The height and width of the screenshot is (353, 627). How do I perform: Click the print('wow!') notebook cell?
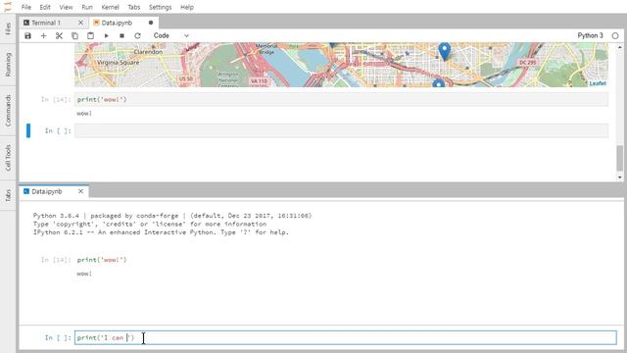pos(341,99)
